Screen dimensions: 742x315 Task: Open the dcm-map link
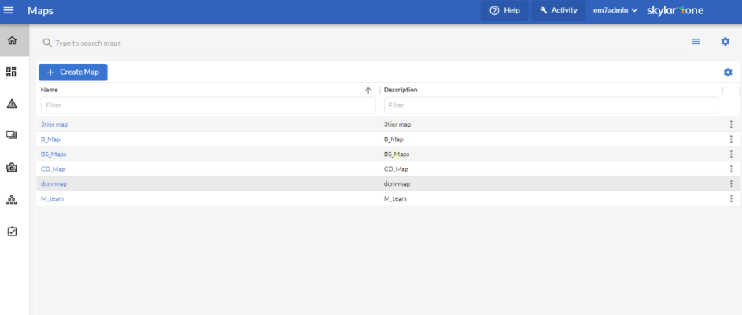(54, 183)
